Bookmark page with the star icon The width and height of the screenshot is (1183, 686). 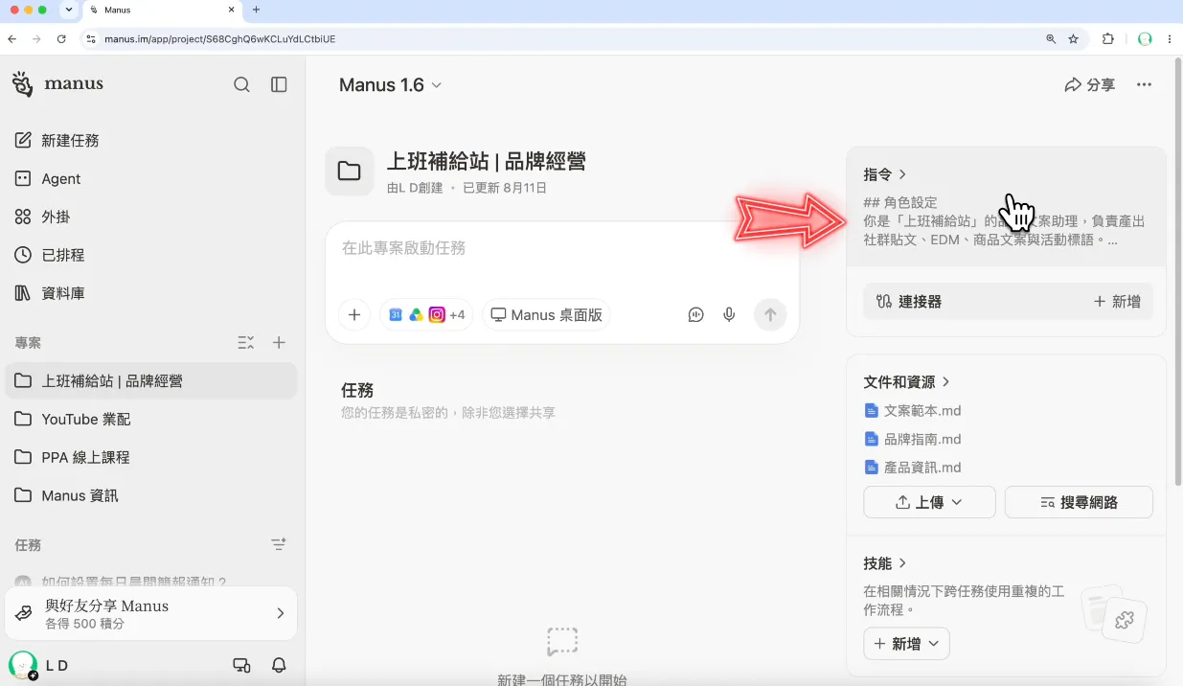coord(1074,39)
